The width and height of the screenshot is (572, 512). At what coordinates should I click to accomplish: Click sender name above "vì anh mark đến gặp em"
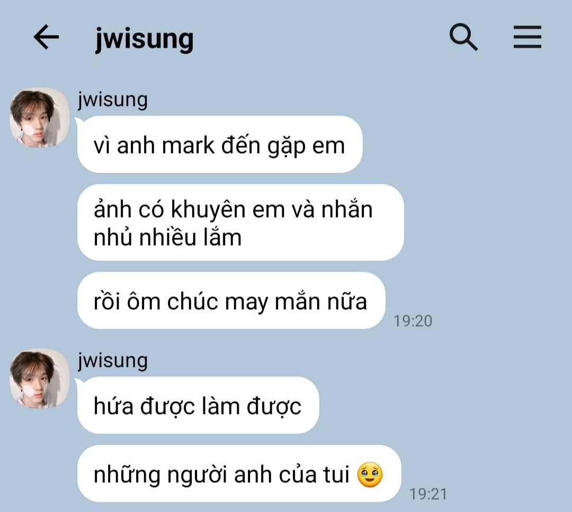[113, 100]
